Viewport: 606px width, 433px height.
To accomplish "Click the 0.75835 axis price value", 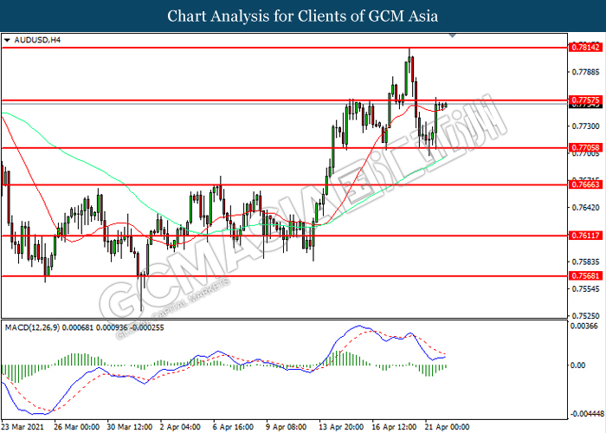I will 585,262.
